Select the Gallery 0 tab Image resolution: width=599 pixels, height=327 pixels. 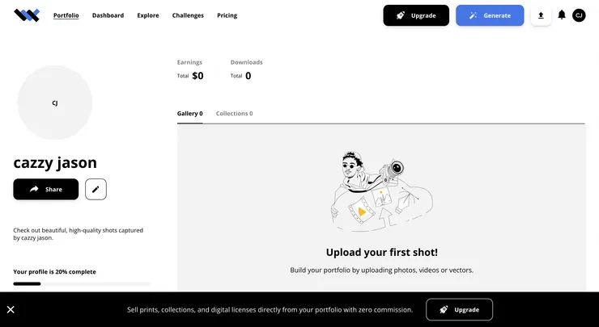189,114
